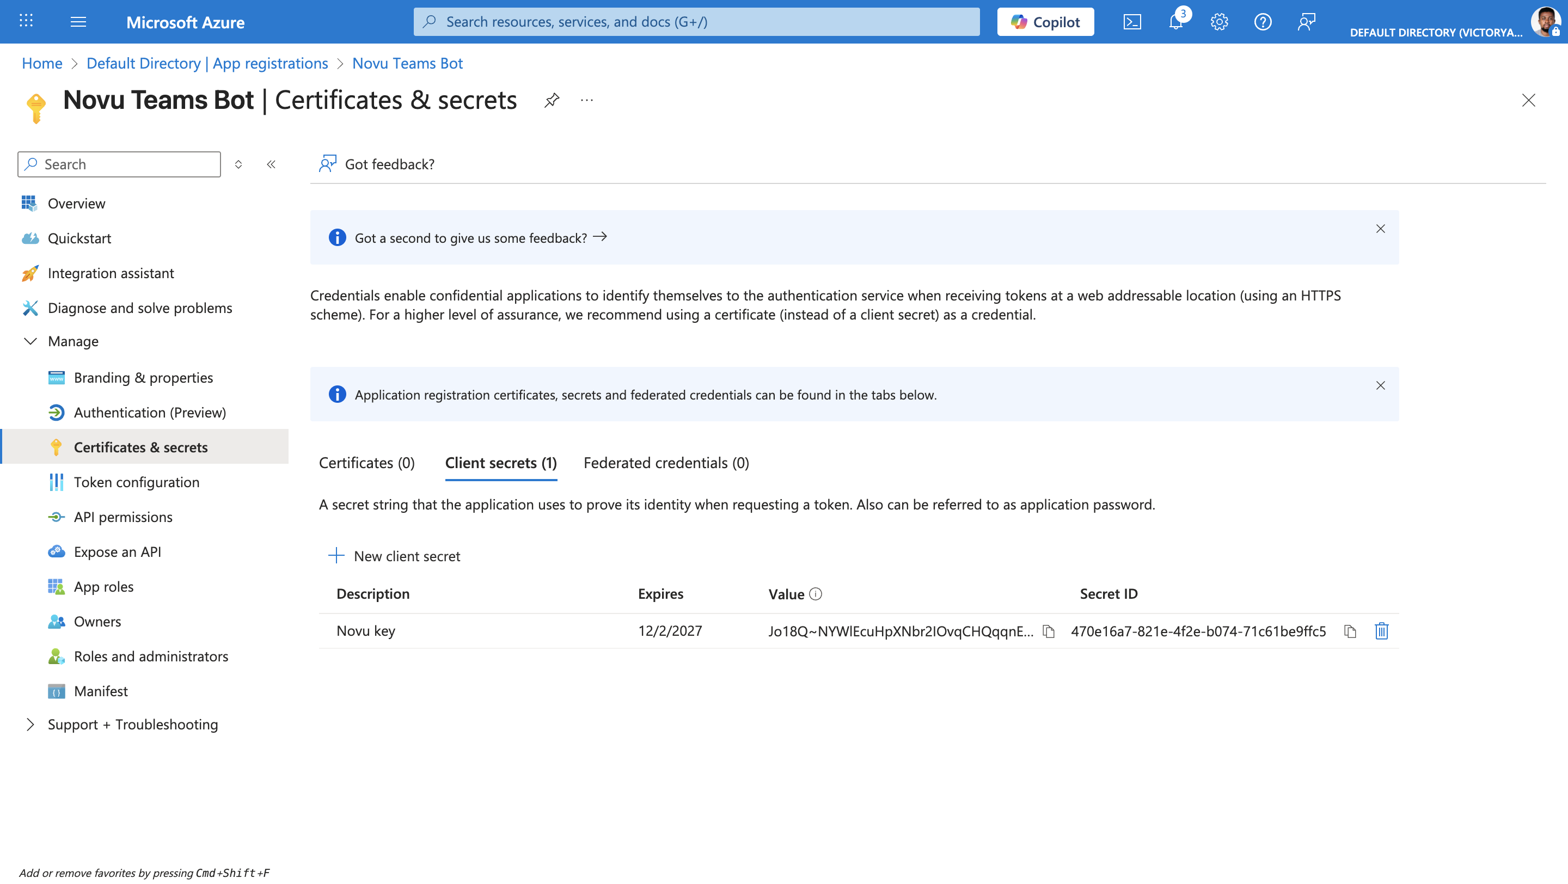Collapse the Manage section
Screen dimensions: 1568x884
(x=30, y=341)
